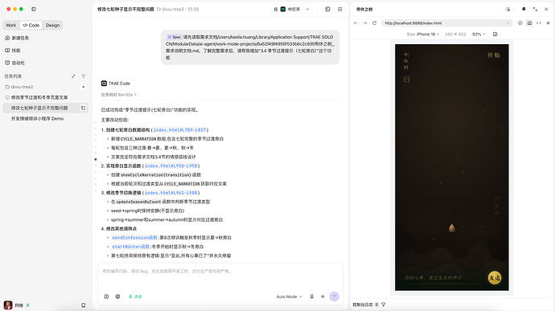
Task: Click the TRAE Code agent logo
Action: coord(104,83)
